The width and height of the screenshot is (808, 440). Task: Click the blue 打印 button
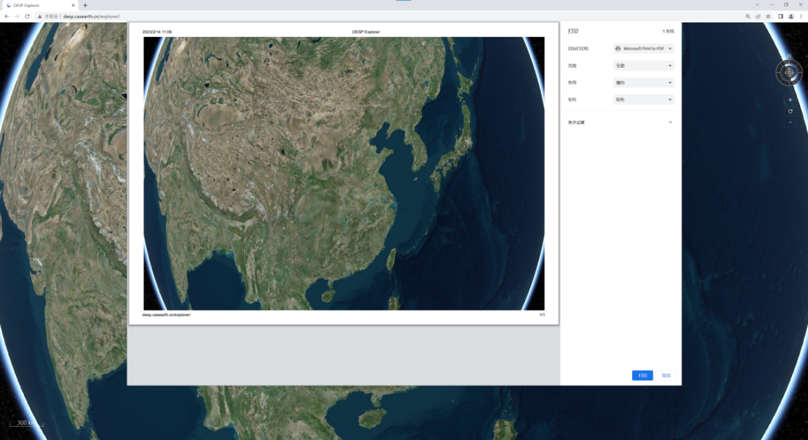tap(642, 376)
